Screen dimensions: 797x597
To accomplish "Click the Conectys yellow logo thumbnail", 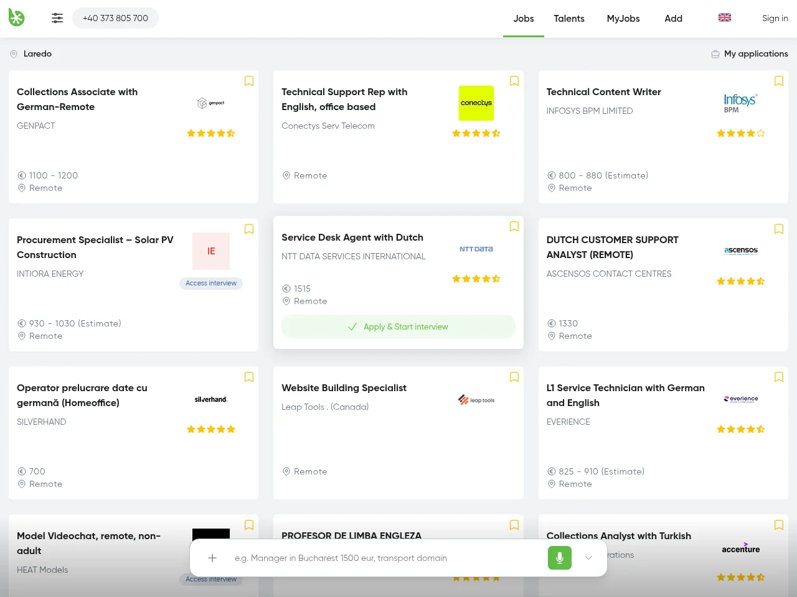I will (476, 103).
